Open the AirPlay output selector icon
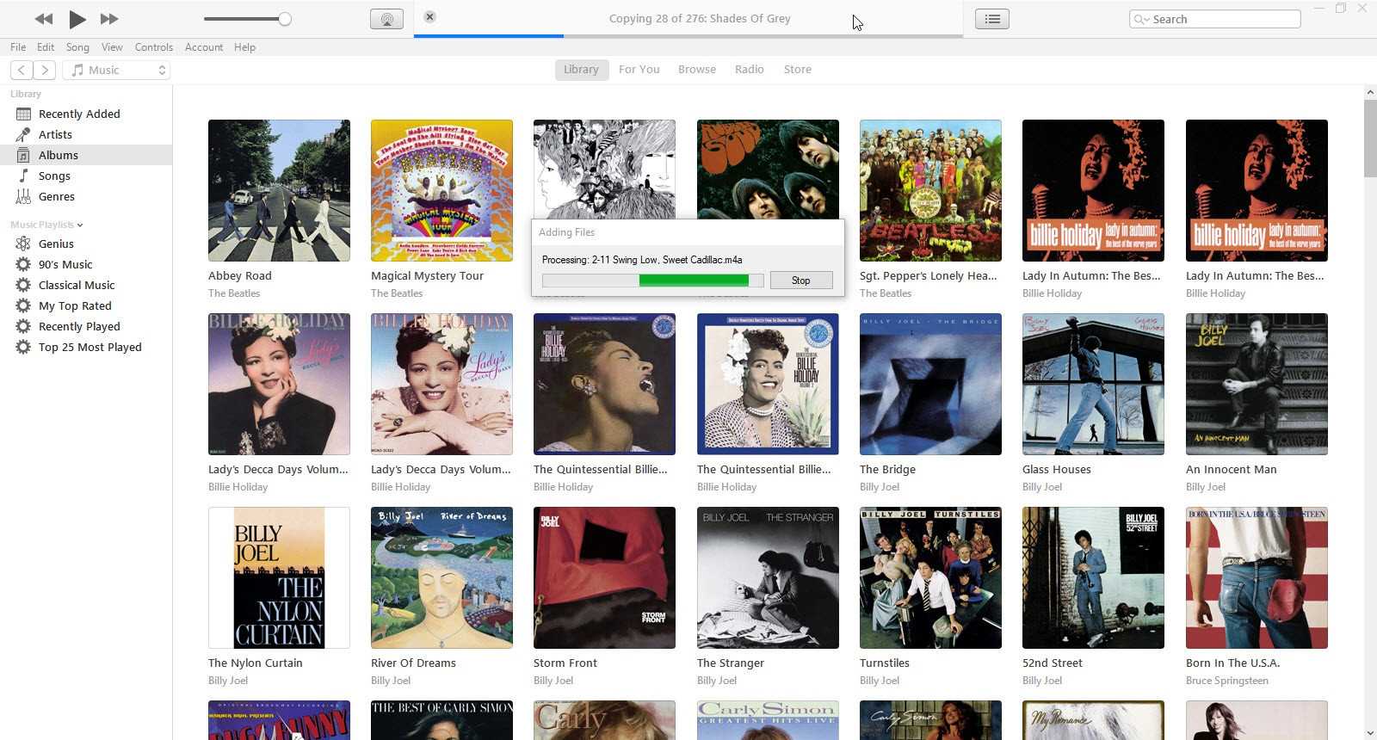1377x740 pixels. click(x=386, y=19)
